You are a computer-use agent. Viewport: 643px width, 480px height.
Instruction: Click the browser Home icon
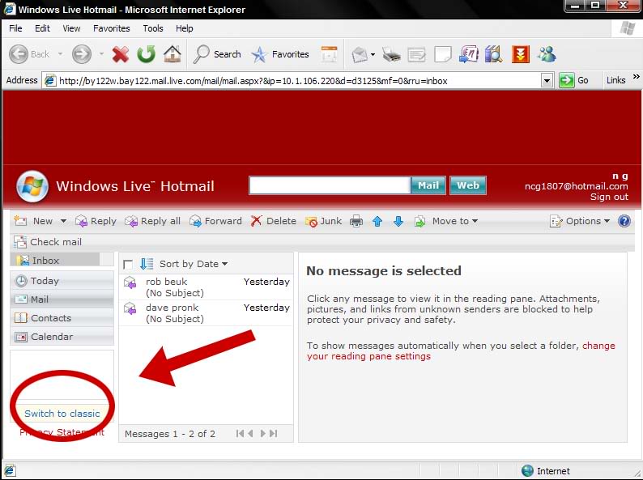point(172,54)
